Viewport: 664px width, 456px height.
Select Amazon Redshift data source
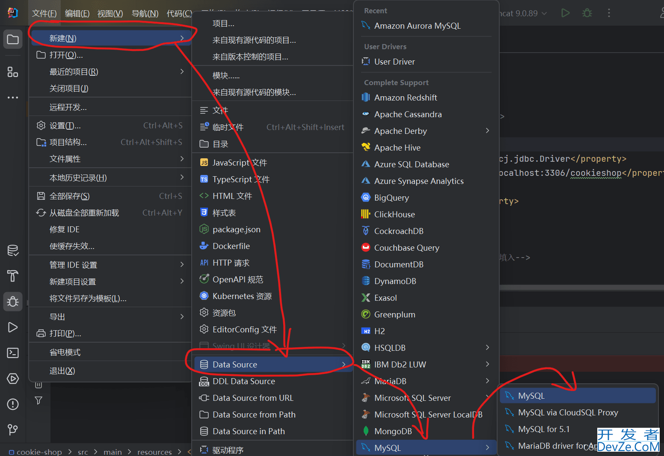point(427,98)
